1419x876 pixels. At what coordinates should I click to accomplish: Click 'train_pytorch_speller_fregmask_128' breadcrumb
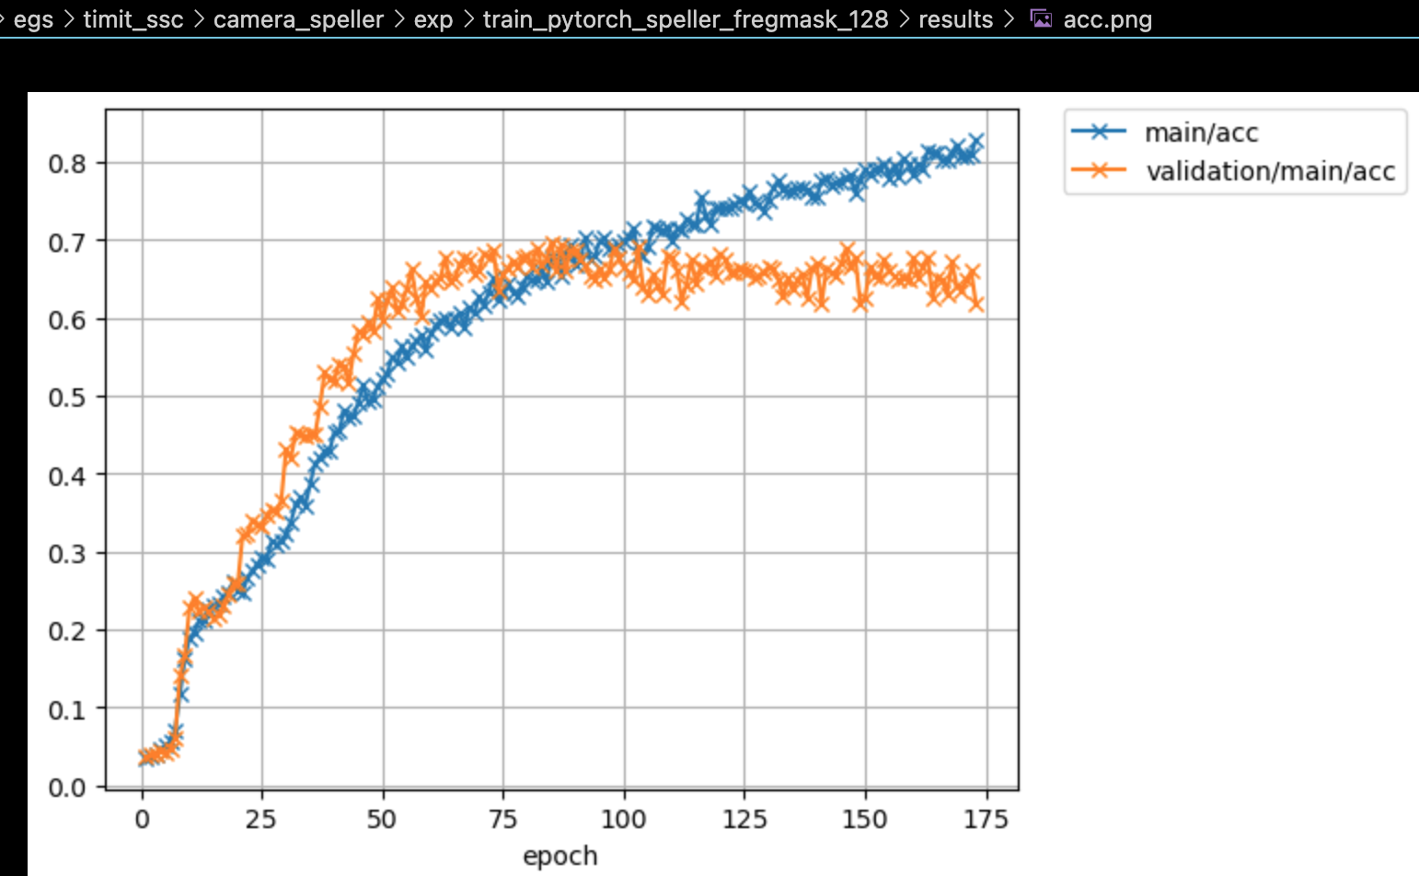pos(686,19)
